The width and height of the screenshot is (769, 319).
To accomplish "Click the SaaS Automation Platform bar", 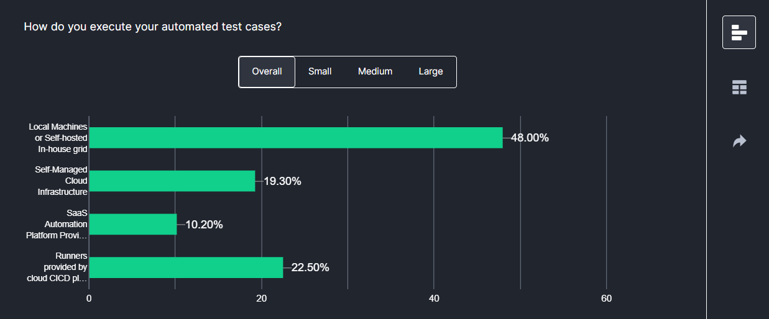I will tap(133, 225).
